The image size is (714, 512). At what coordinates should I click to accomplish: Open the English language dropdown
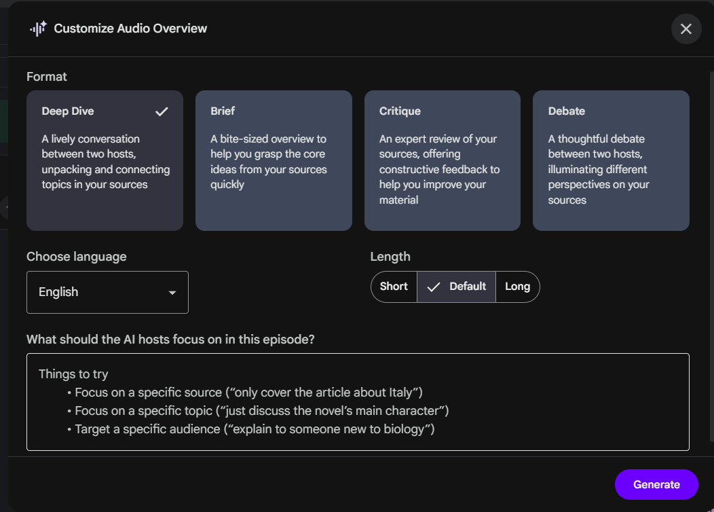pyautogui.click(x=107, y=292)
